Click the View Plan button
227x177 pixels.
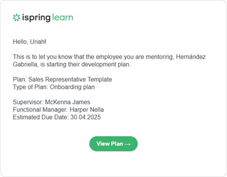pyautogui.click(x=113, y=144)
